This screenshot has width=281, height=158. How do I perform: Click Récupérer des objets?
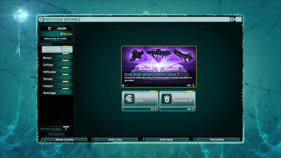pyautogui.click(x=51, y=129)
